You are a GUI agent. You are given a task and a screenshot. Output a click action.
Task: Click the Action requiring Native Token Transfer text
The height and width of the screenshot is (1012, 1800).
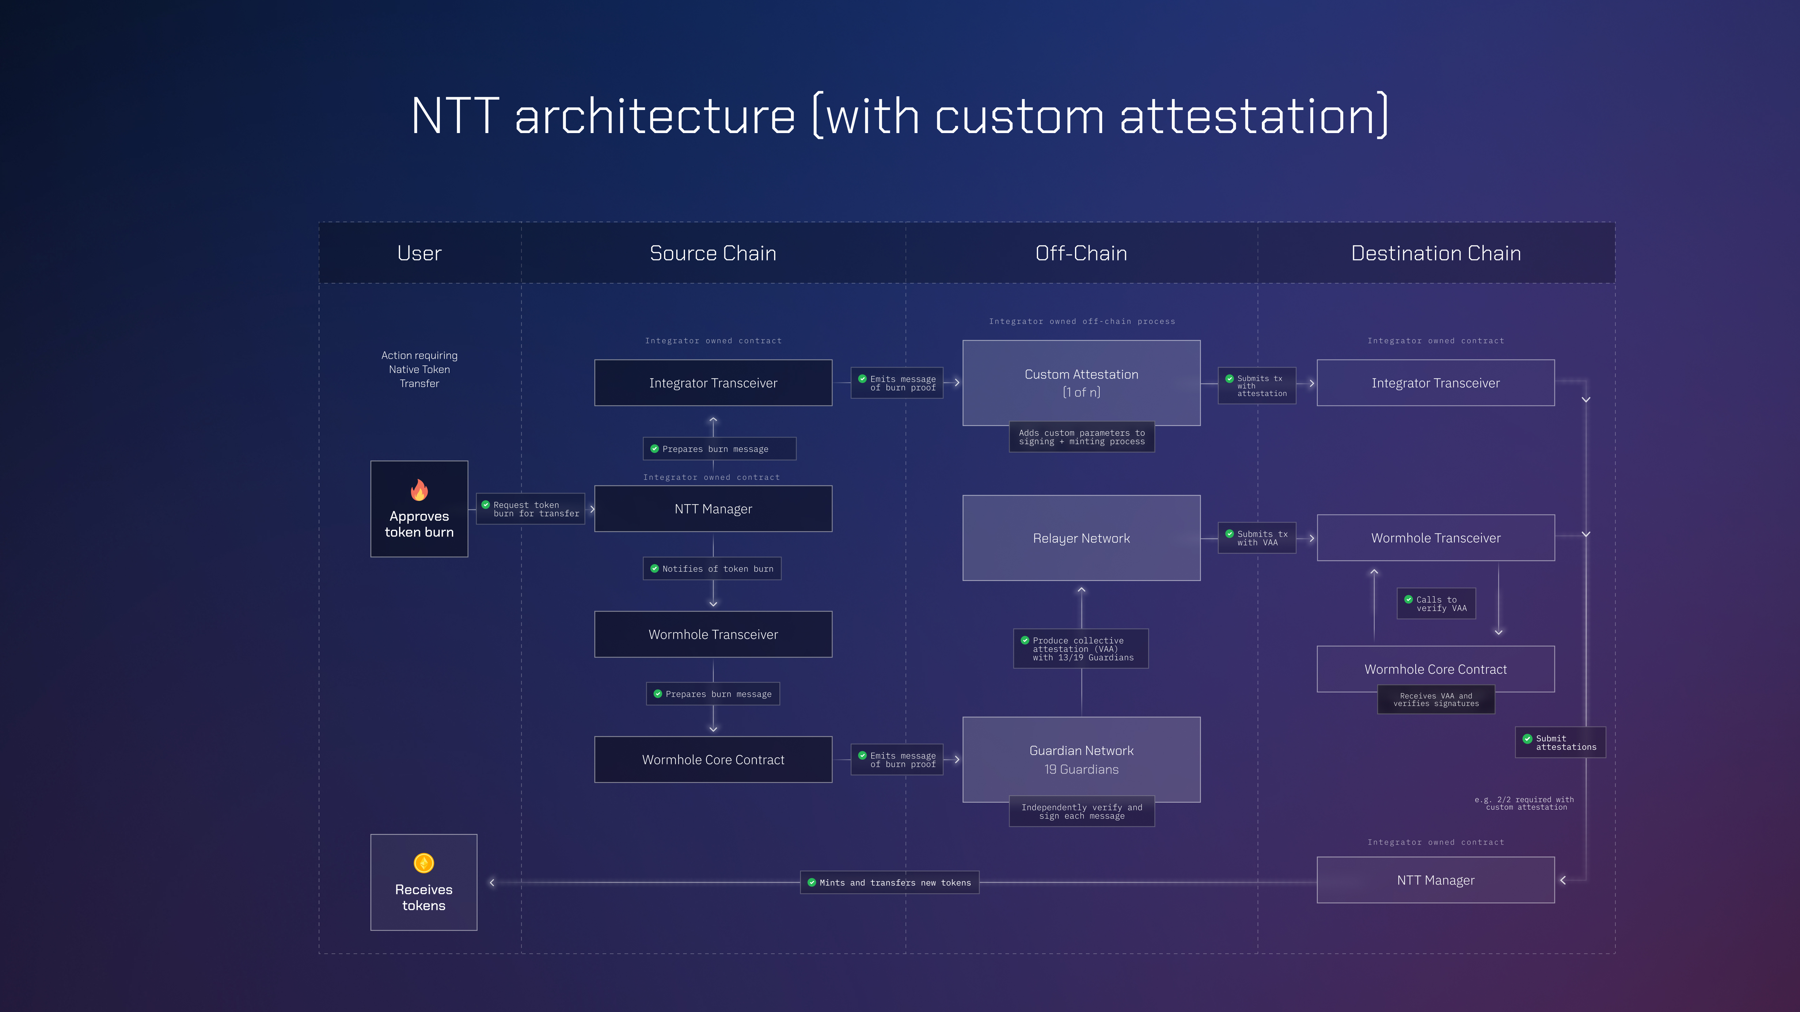419,370
